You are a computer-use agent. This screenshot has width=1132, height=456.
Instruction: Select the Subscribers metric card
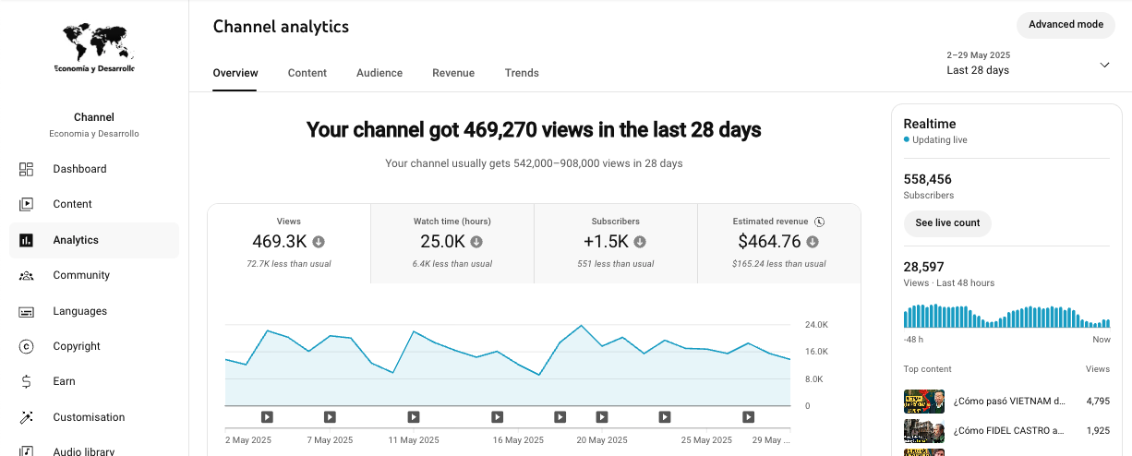pyautogui.click(x=615, y=243)
